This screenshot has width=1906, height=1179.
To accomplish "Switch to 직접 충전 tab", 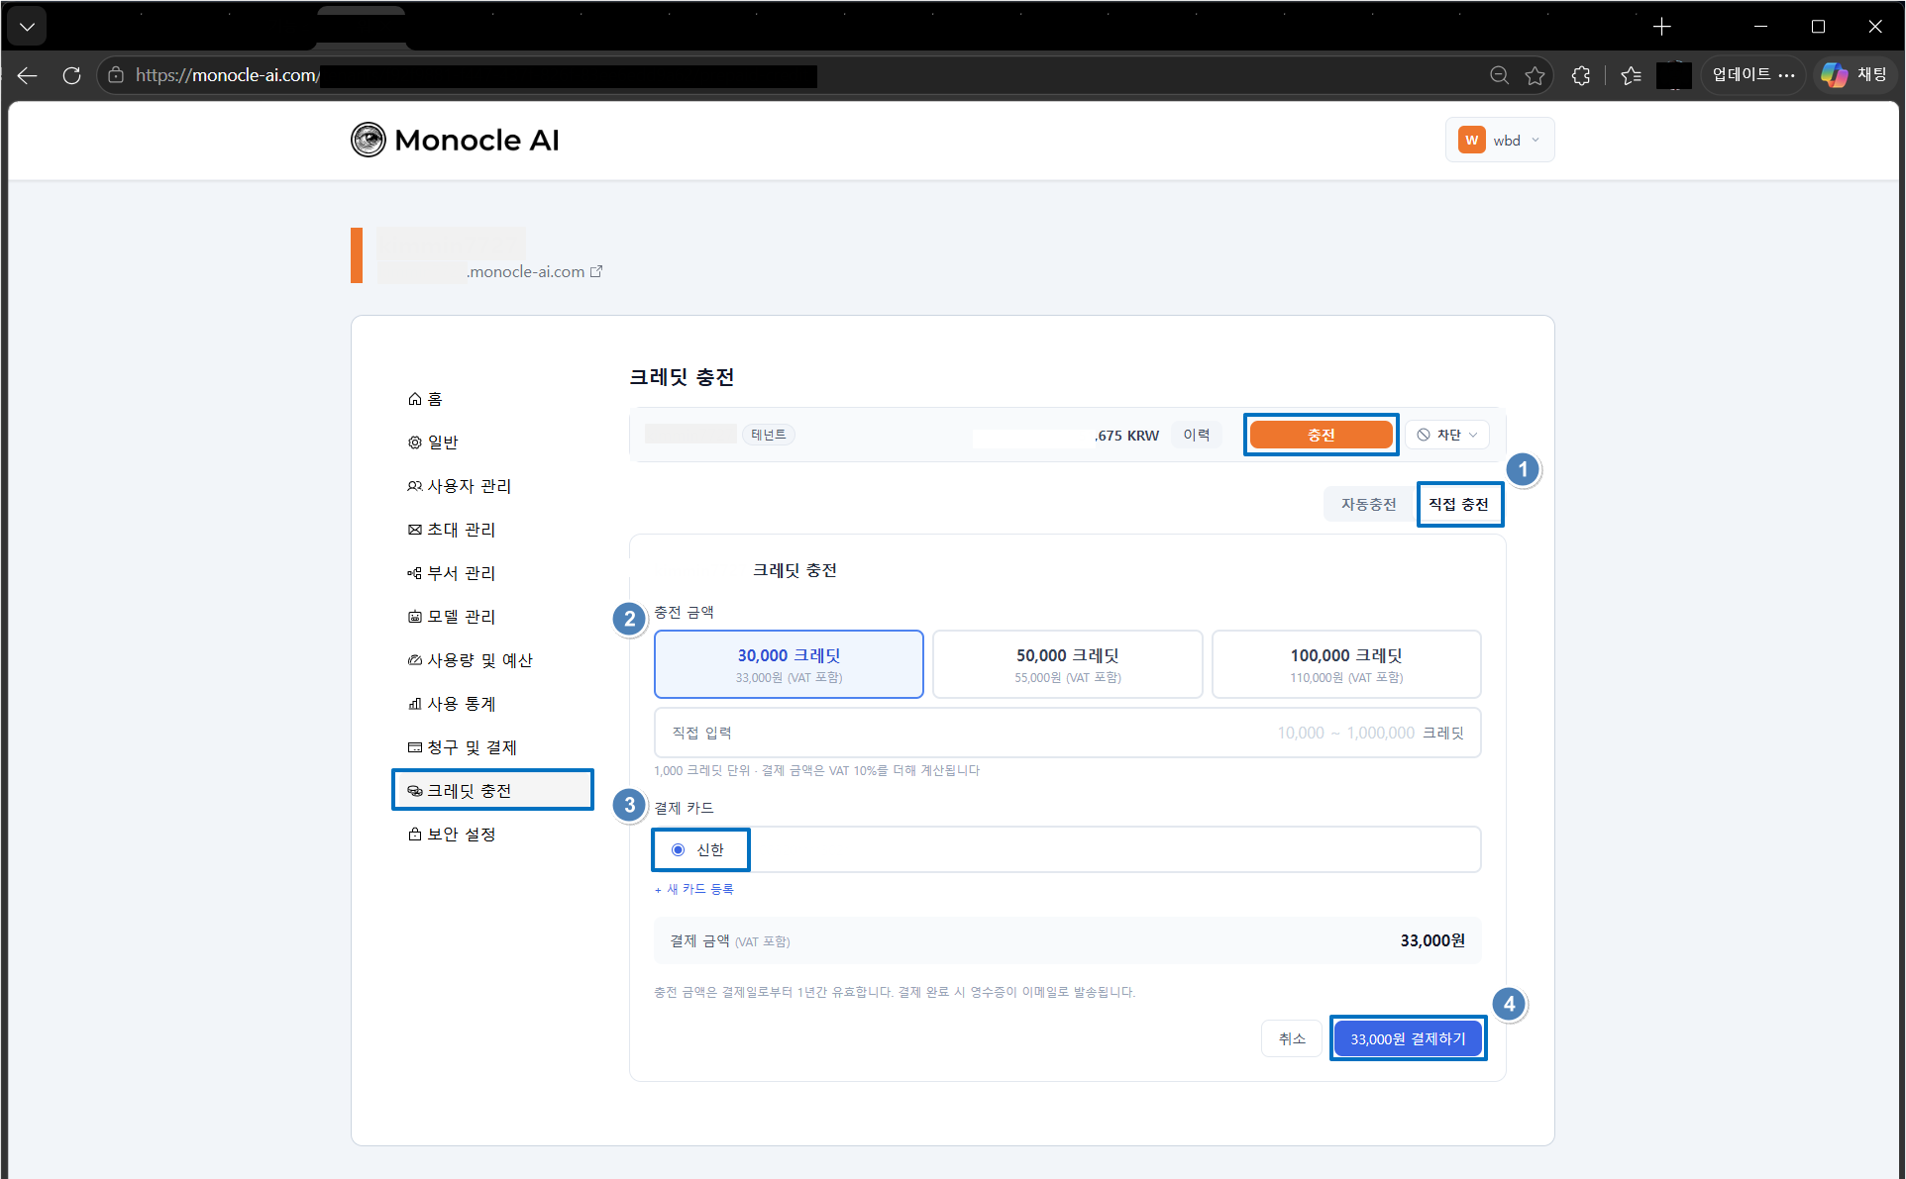I will (x=1458, y=504).
